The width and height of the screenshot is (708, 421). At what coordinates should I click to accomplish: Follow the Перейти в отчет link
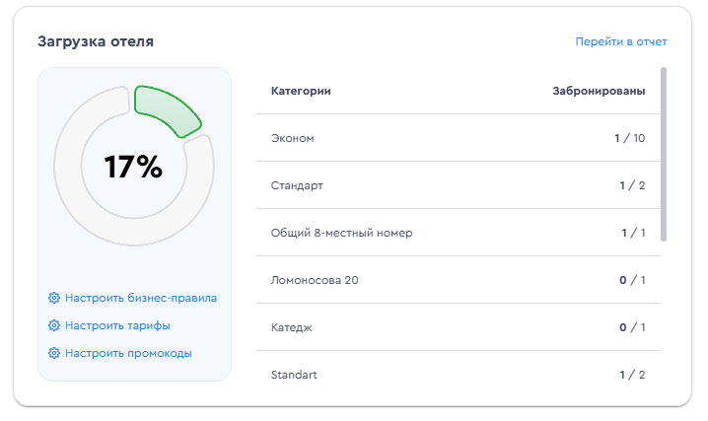click(x=621, y=41)
